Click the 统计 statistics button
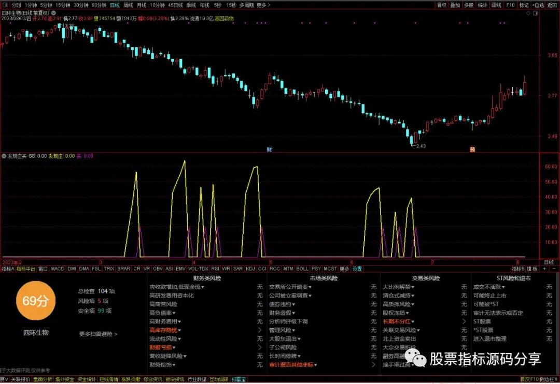560x384 pixels. (483, 5)
